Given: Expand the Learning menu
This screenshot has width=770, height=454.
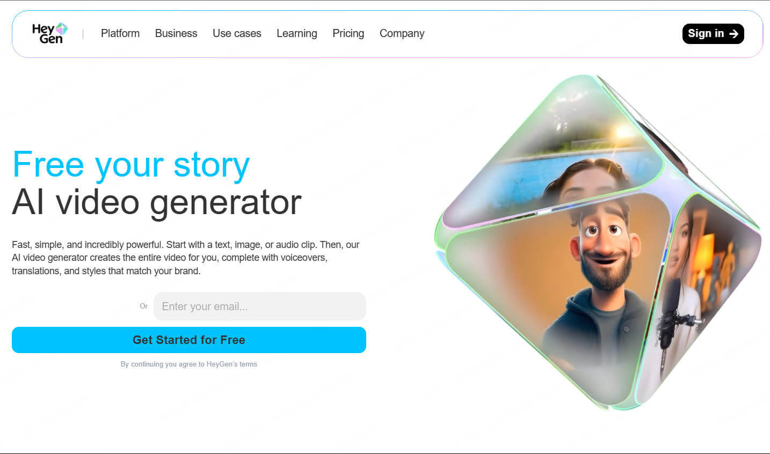Looking at the screenshot, I should coord(297,33).
